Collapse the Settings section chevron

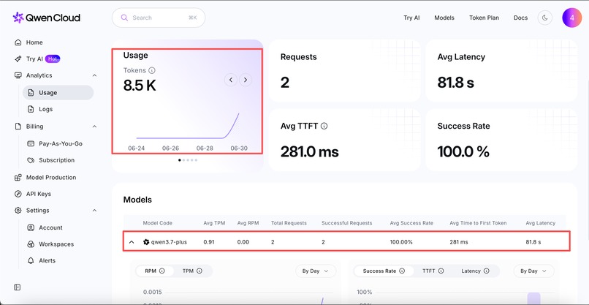94,210
